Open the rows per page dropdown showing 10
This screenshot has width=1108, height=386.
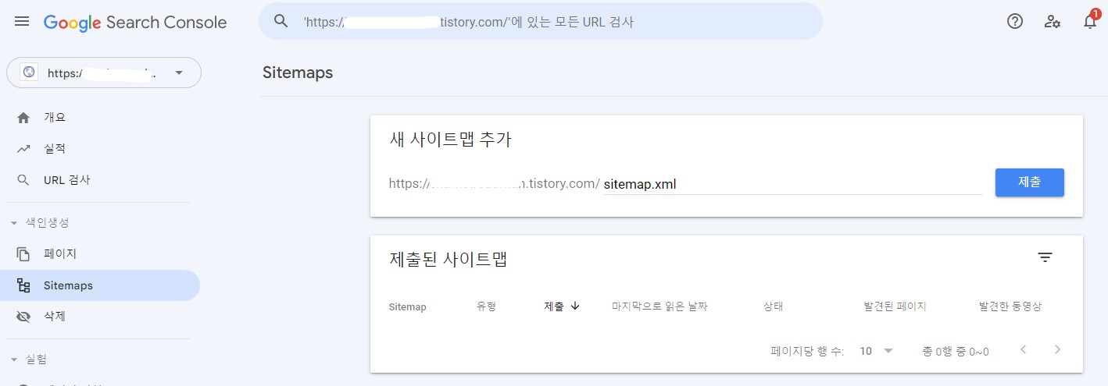coord(876,351)
